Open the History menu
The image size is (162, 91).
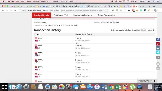[x=36, y=1]
